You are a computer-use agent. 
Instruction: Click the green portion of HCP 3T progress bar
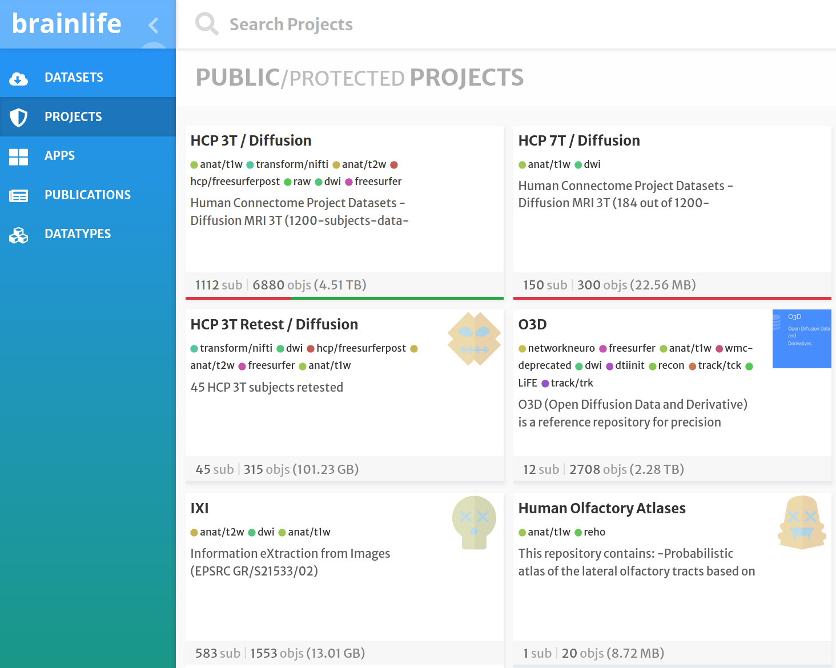point(396,298)
